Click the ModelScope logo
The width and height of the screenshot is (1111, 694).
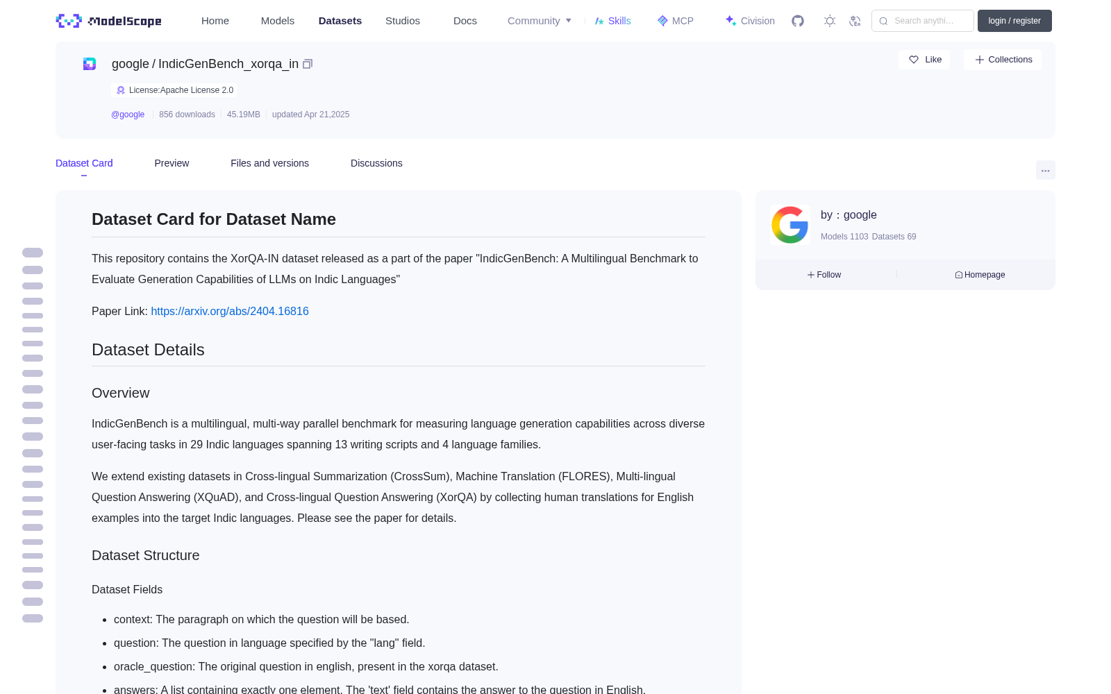pyautogui.click(x=109, y=21)
